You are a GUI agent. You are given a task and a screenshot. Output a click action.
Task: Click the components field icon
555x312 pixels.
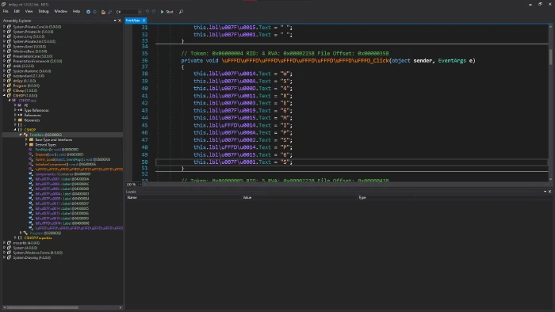pyautogui.click(x=31, y=174)
